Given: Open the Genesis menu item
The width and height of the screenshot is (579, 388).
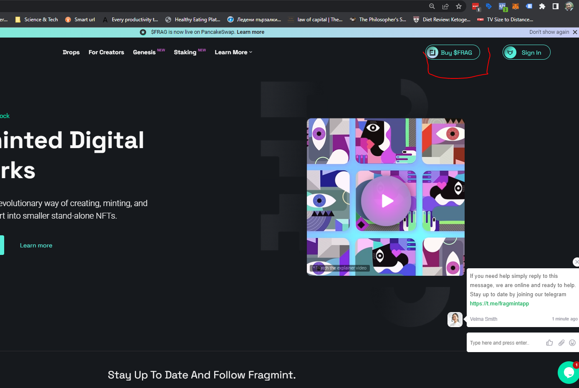Looking at the screenshot, I should [144, 52].
